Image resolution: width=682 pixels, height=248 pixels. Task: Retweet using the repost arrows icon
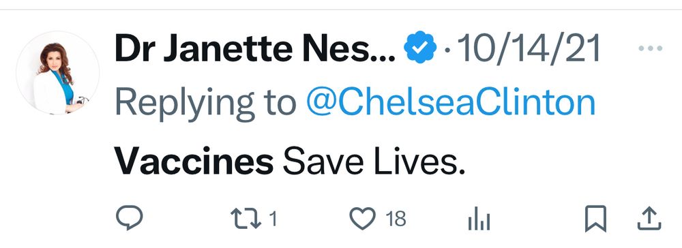pyautogui.click(x=246, y=219)
